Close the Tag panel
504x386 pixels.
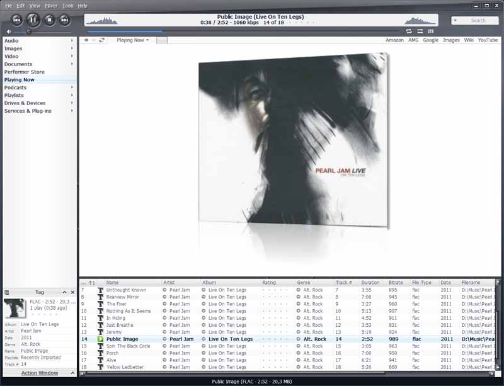(x=72, y=292)
